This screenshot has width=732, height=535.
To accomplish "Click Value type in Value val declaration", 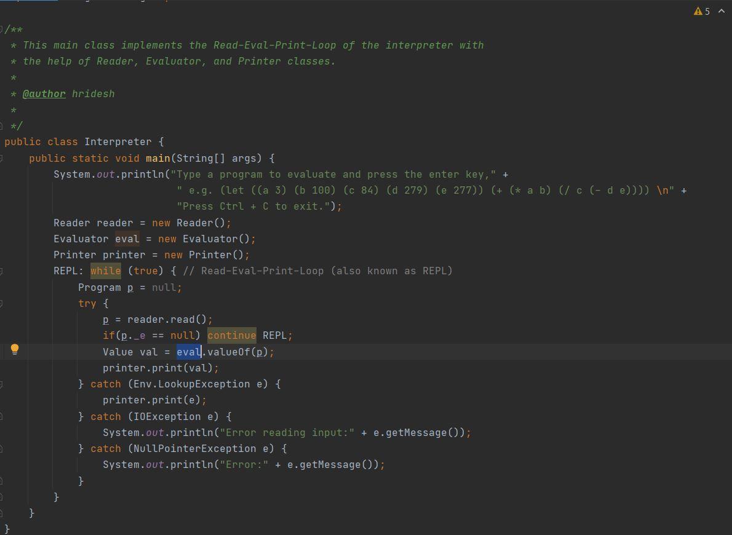I will (117, 352).
